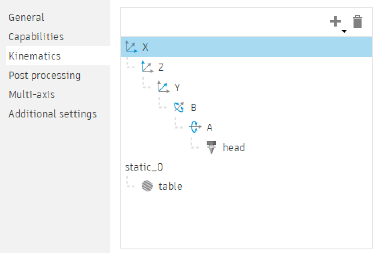Screen dimensions: 378x253
Task: Select the head label in tree
Action: point(234,148)
